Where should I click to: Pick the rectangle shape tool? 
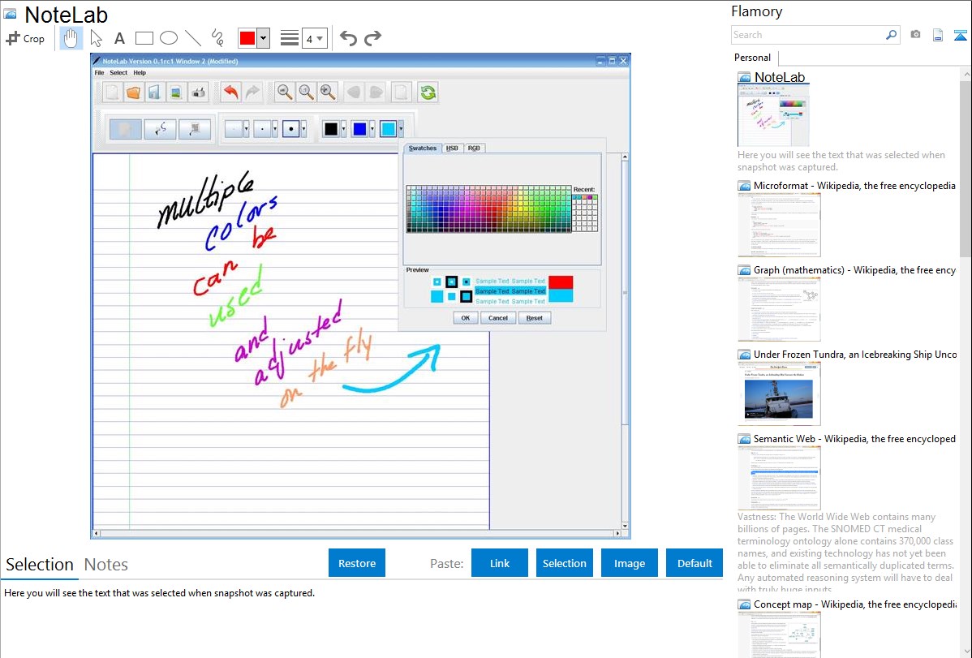[144, 38]
